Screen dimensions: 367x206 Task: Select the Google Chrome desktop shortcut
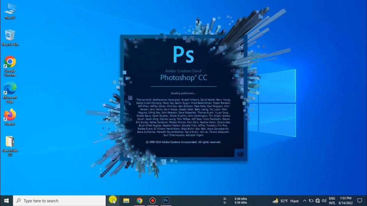point(10,66)
